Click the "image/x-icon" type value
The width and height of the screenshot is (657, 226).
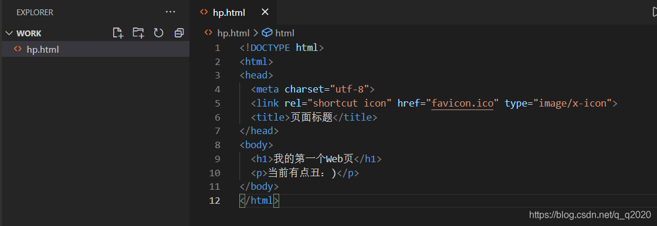573,103
